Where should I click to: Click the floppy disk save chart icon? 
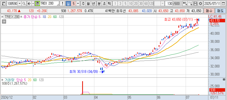pos(196,3)
